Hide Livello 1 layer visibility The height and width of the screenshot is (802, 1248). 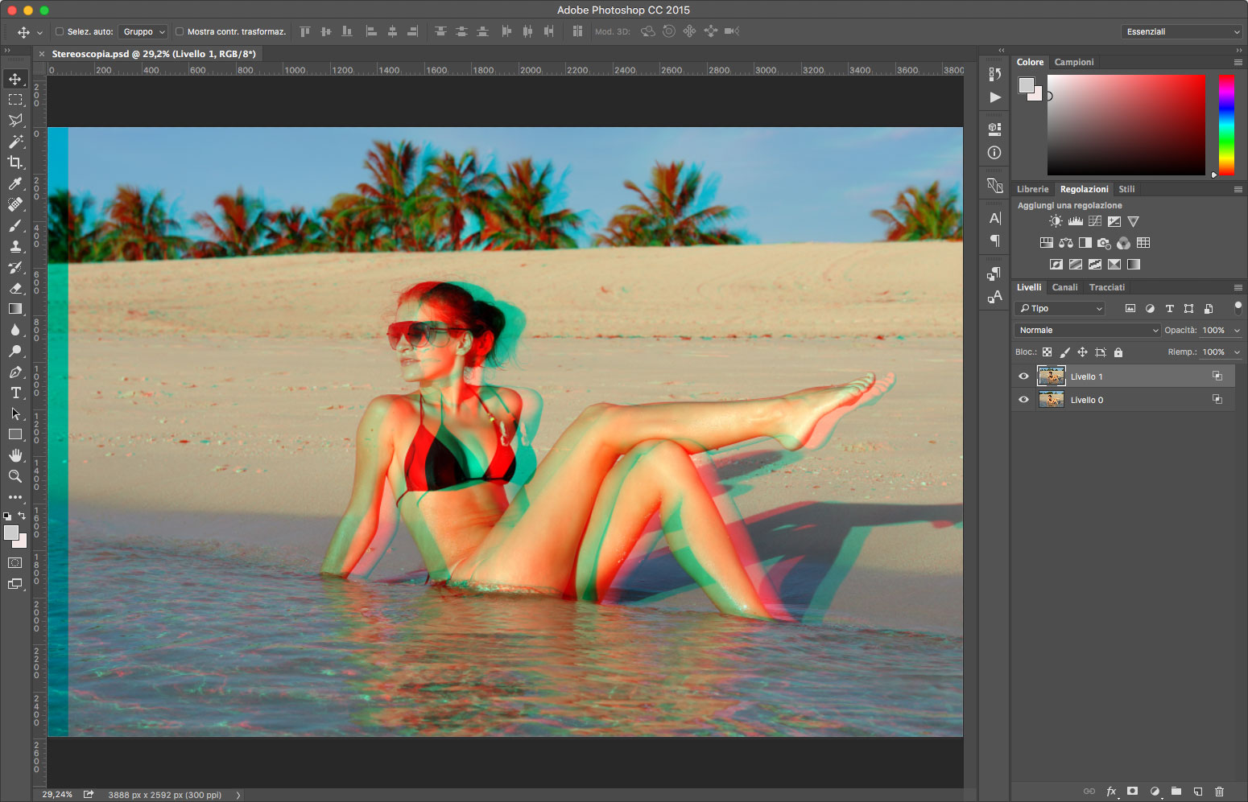pyautogui.click(x=1023, y=376)
